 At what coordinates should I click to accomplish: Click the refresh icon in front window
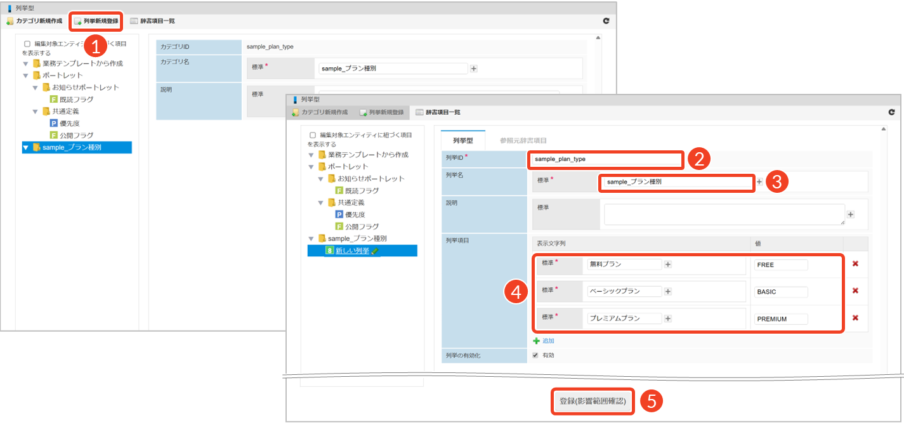tap(891, 112)
